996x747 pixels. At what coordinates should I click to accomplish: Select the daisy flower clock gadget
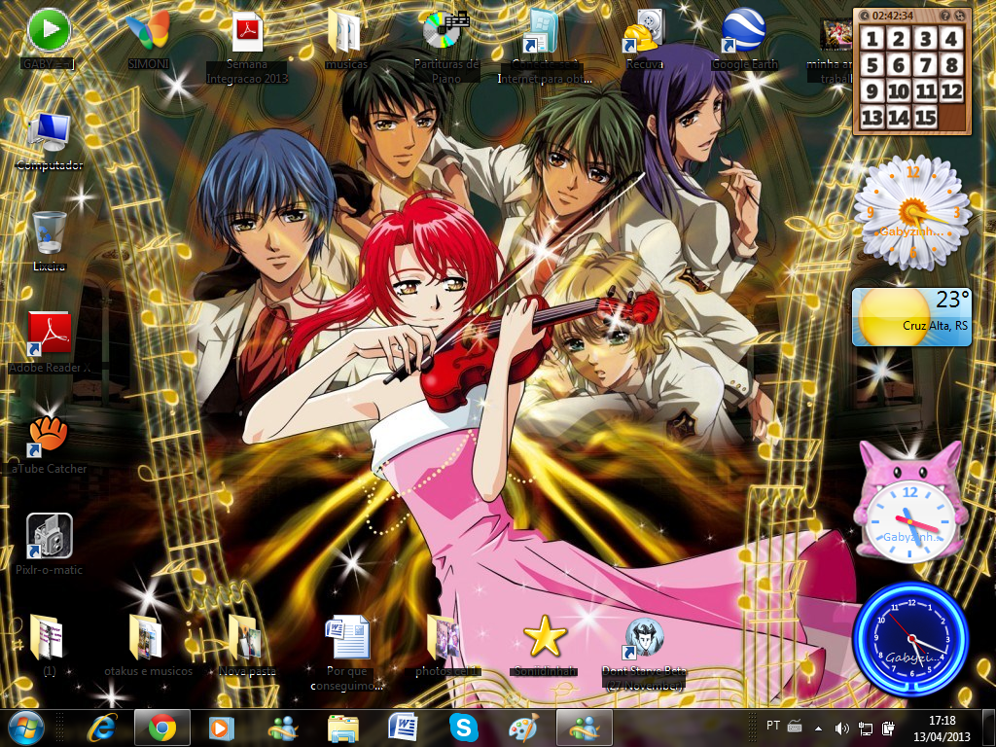click(912, 213)
